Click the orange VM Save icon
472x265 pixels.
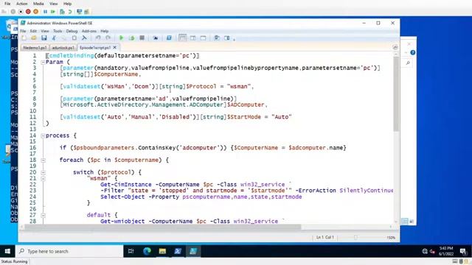pyautogui.click(x=35, y=12)
